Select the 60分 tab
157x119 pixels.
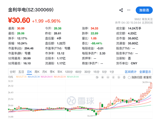coord(78,72)
